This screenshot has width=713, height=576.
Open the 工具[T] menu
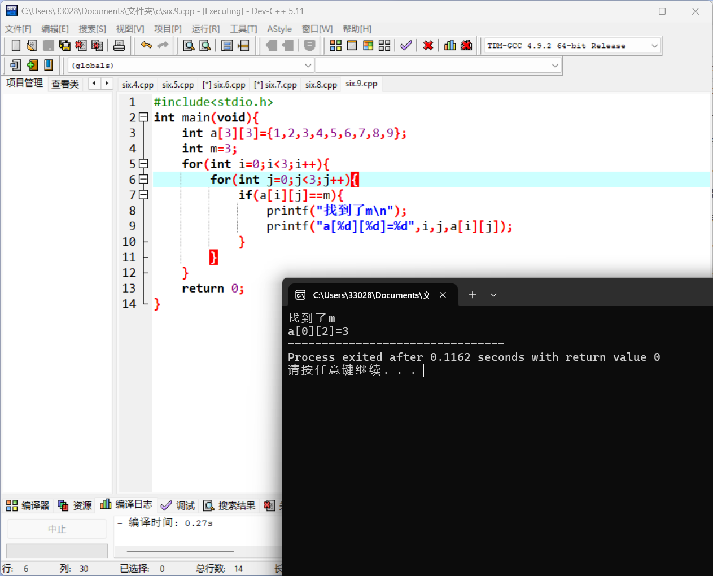pyautogui.click(x=243, y=29)
